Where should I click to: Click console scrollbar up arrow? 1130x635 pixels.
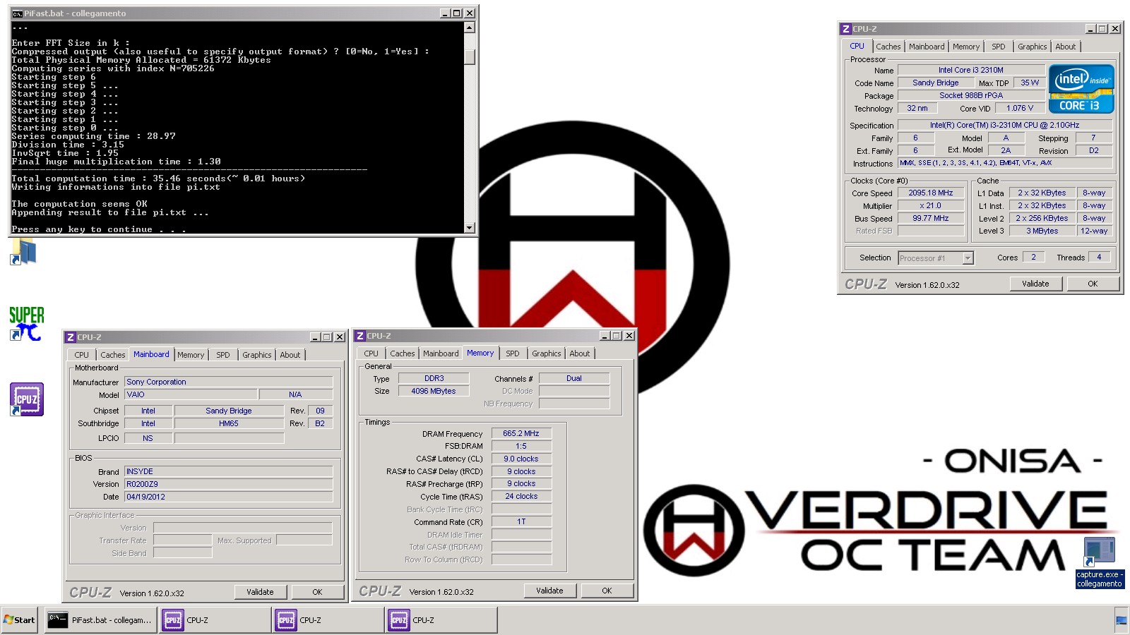coord(470,28)
